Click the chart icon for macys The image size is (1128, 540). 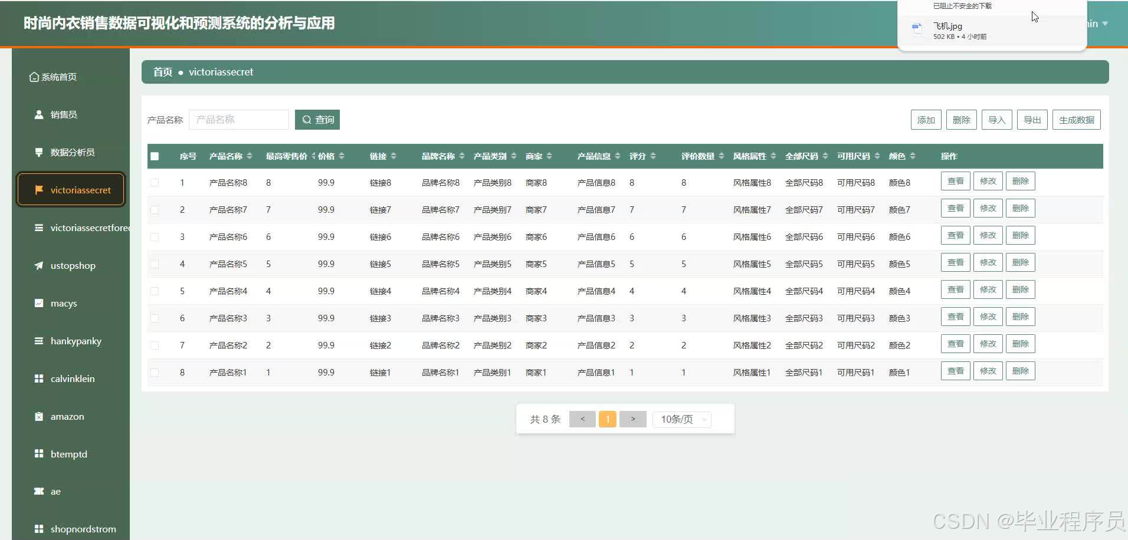coord(39,303)
